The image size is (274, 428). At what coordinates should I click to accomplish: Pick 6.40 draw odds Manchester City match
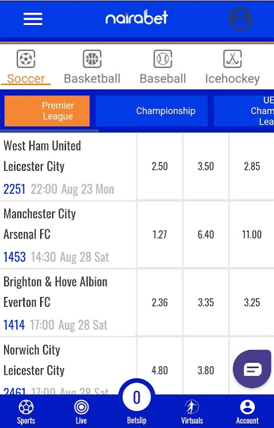(205, 234)
